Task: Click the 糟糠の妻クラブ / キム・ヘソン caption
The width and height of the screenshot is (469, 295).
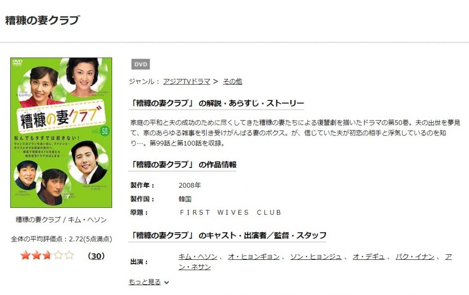Action: click(61, 219)
